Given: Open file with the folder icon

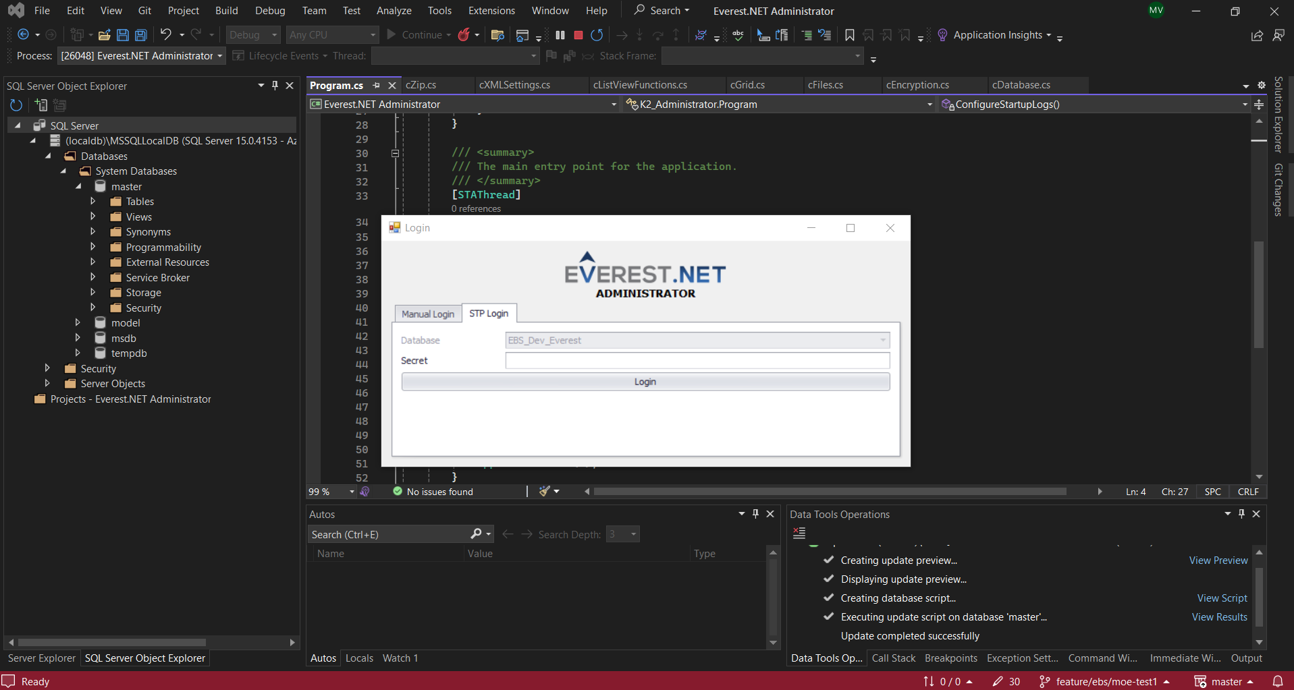Looking at the screenshot, I should [105, 35].
